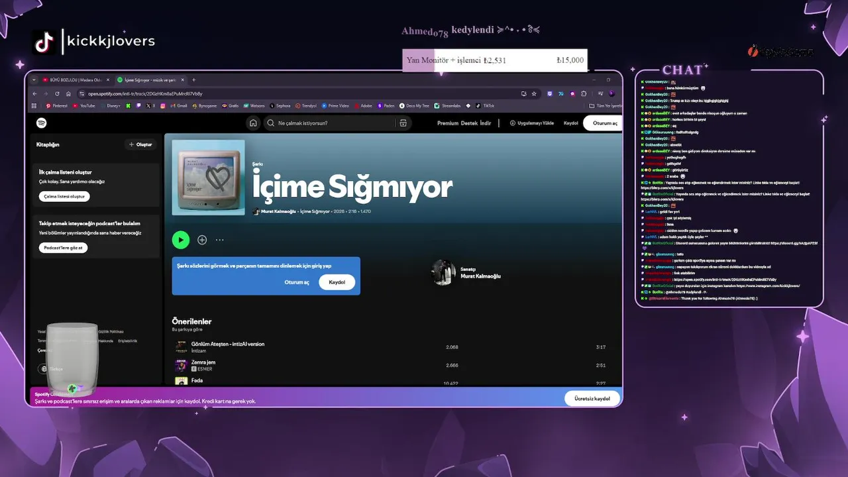
Task: Open the media control icon in toolbar
Action: (601, 93)
